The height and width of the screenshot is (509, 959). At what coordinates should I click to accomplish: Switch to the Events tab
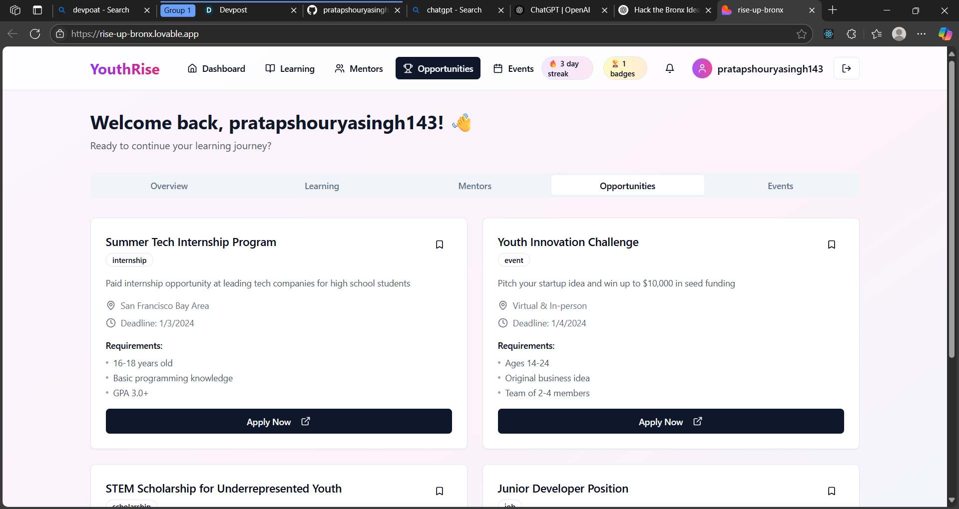pos(780,186)
